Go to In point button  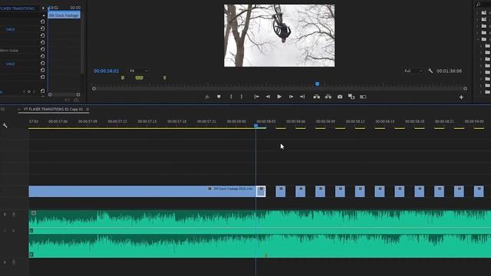(x=257, y=97)
